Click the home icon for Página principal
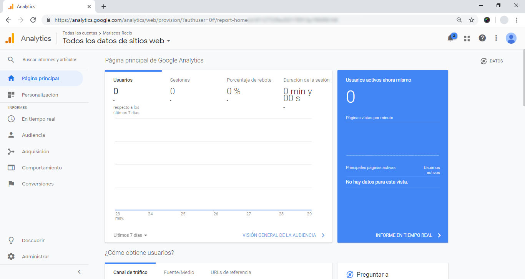This screenshot has width=525, height=279. [11, 78]
